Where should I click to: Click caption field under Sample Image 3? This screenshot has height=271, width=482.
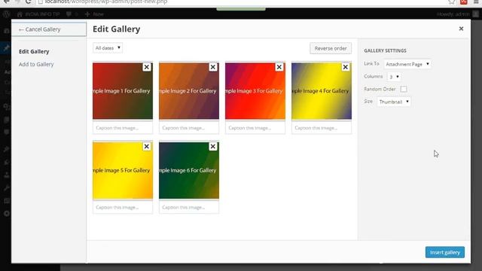(255, 128)
